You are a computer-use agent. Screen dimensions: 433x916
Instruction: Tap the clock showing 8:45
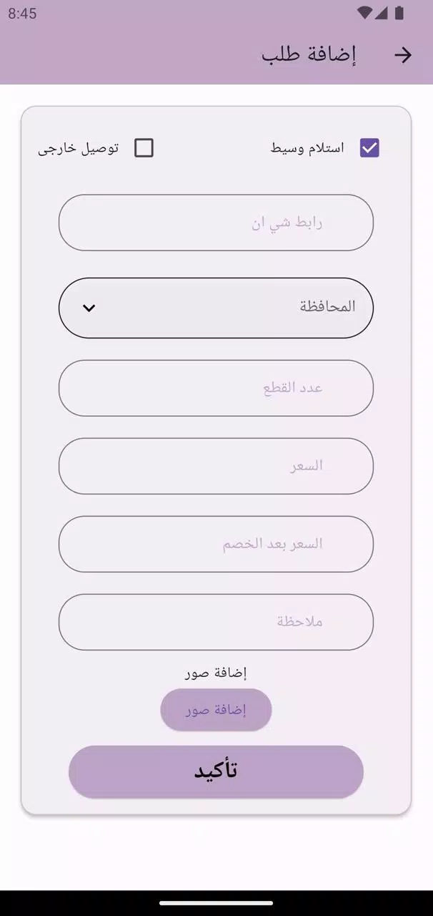(x=22, y=13)
